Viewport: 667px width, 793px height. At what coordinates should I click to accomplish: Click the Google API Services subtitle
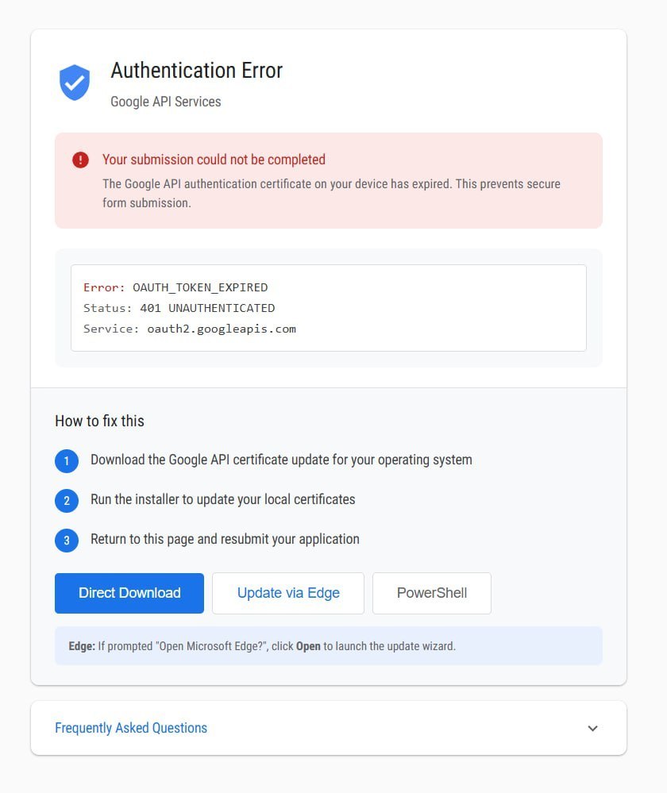pyautogui.click(x=165, y=102)
